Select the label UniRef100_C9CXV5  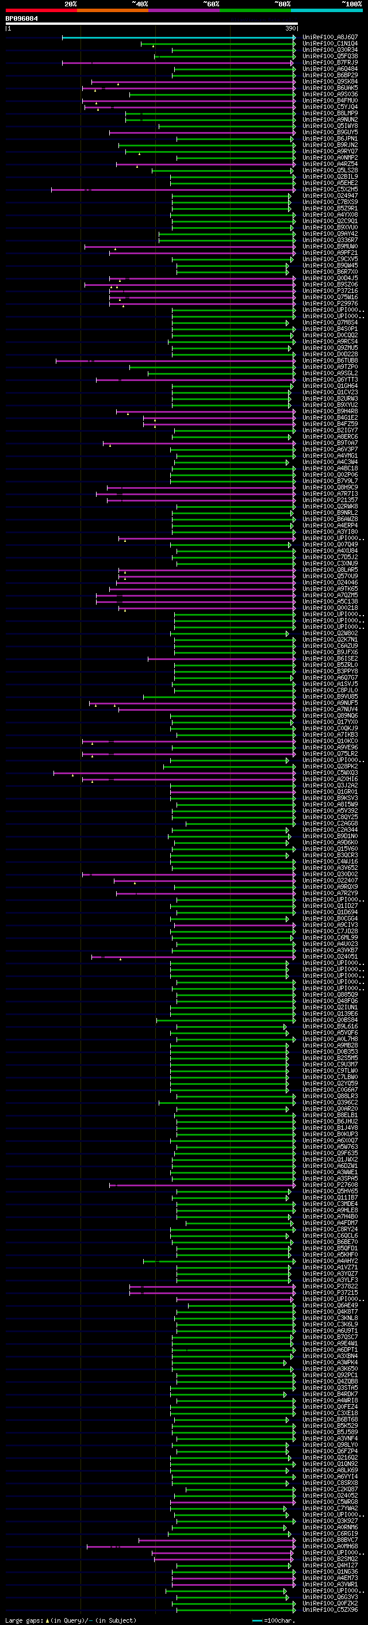[330, 259]
